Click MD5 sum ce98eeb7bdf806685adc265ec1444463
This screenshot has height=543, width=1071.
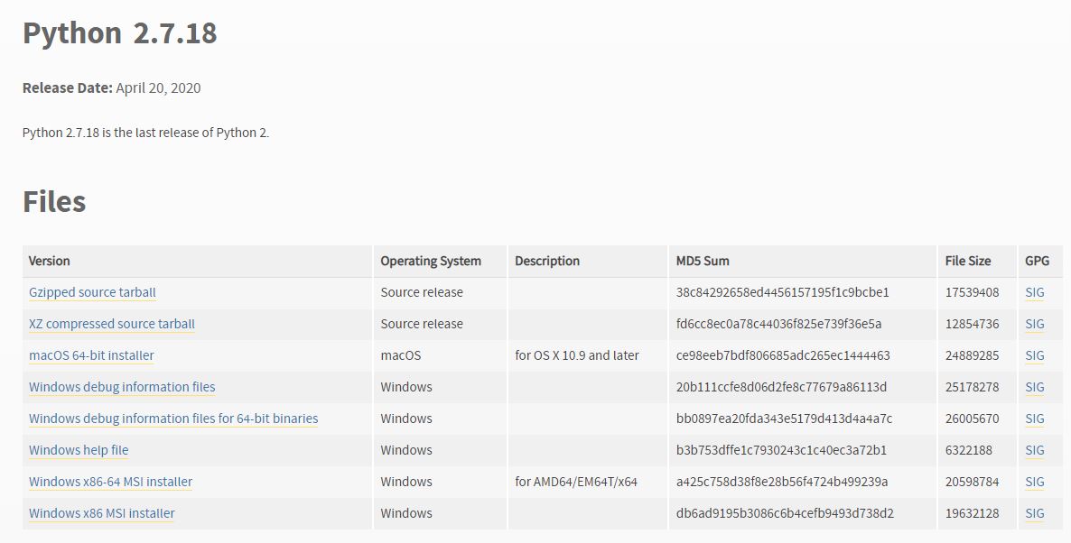tap(784, 355)
